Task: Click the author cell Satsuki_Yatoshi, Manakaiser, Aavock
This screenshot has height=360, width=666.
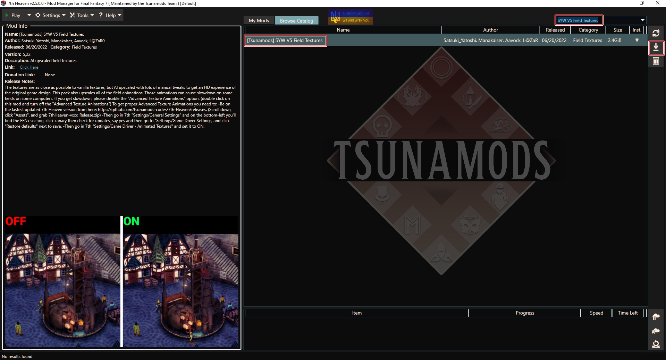Action: (491, 41)
